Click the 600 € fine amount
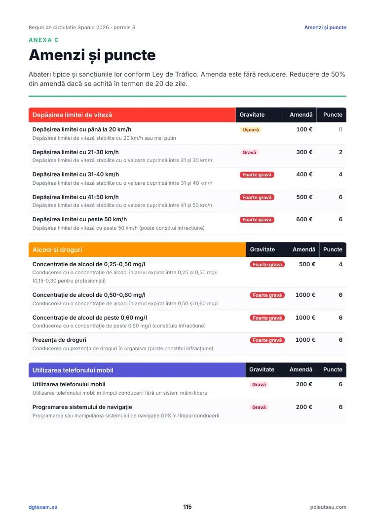Screen dimensions: 375x531 point(304,219)
